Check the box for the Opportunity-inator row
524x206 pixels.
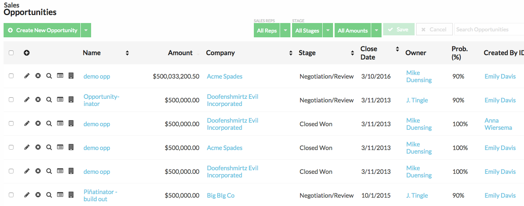point(11,100)
